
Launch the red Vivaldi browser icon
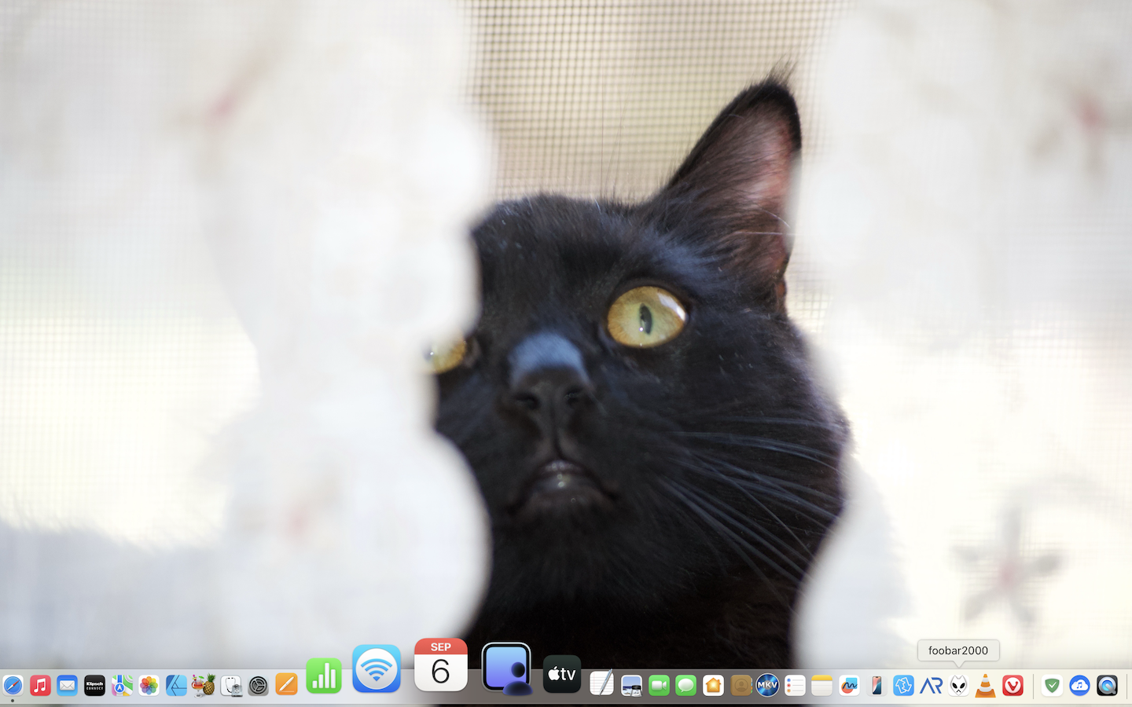(1013, 686)
